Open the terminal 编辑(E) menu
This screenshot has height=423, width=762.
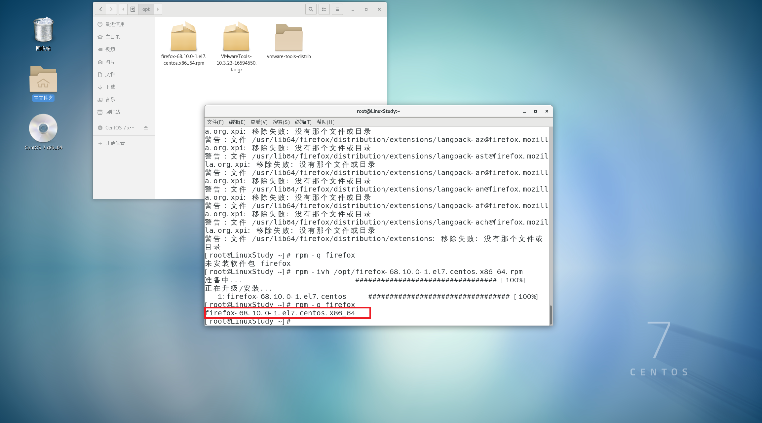click(x=237, y=122)
